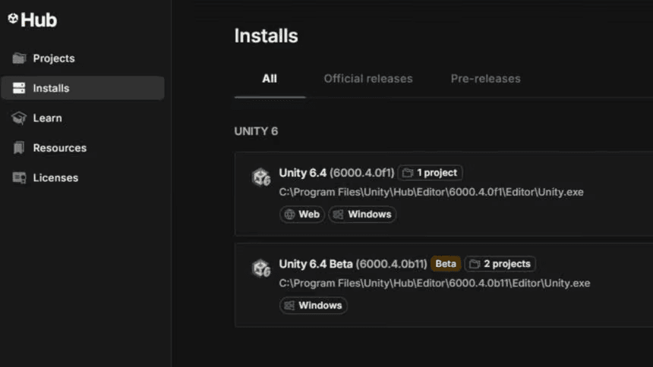The image size is (653, 367).
Task: Click Windows icon in Unity 6.4 (6000.4.0f1) module tag
Action: [338, 215]
